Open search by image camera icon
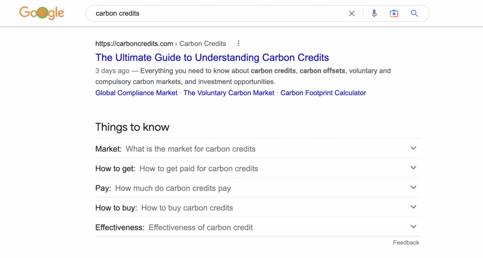The height and width of the screenshot is (258, 483). point(394,14)
